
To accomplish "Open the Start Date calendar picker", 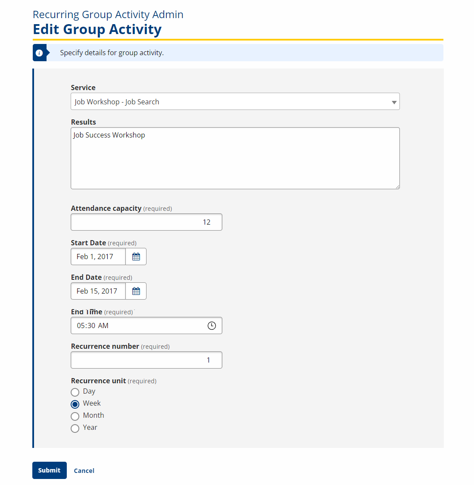I will (x=136, y=257).
